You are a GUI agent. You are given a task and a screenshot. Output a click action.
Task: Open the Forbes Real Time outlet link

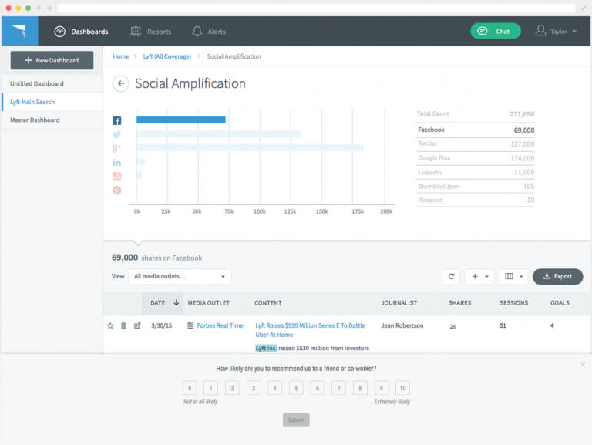coord(220,325)
